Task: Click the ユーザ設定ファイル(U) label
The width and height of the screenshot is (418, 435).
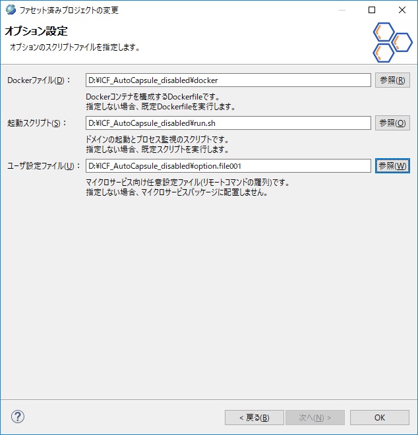Action: coord(44,166)
